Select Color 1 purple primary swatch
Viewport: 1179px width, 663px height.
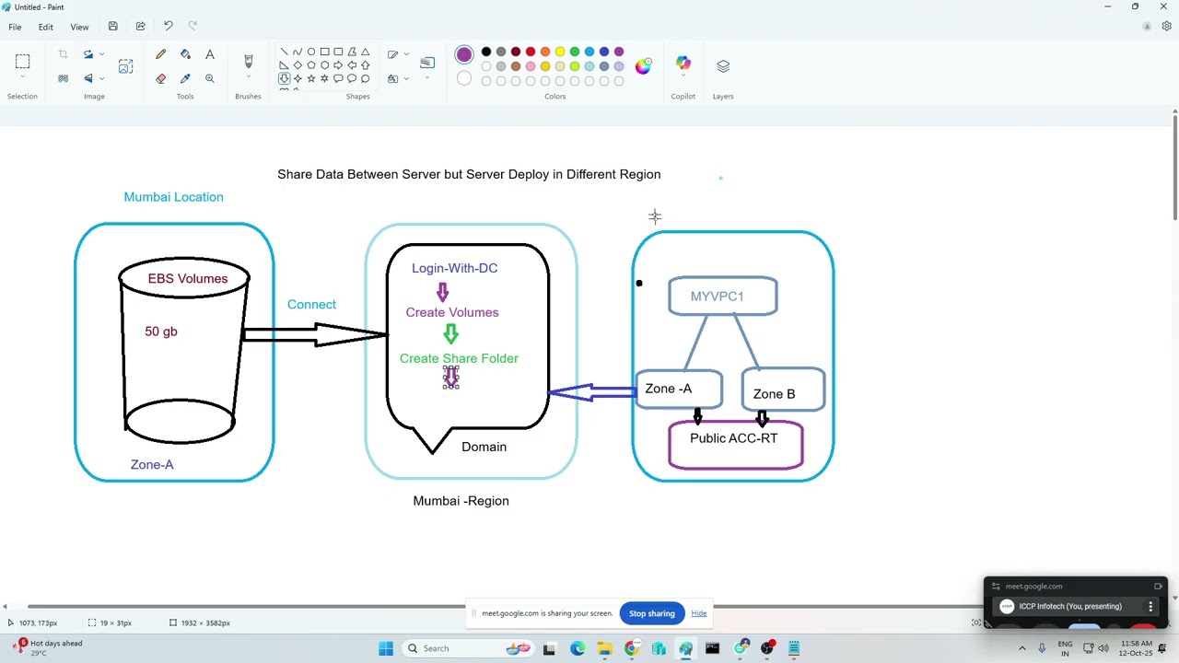pyautogui.click(x=464, y=55)
